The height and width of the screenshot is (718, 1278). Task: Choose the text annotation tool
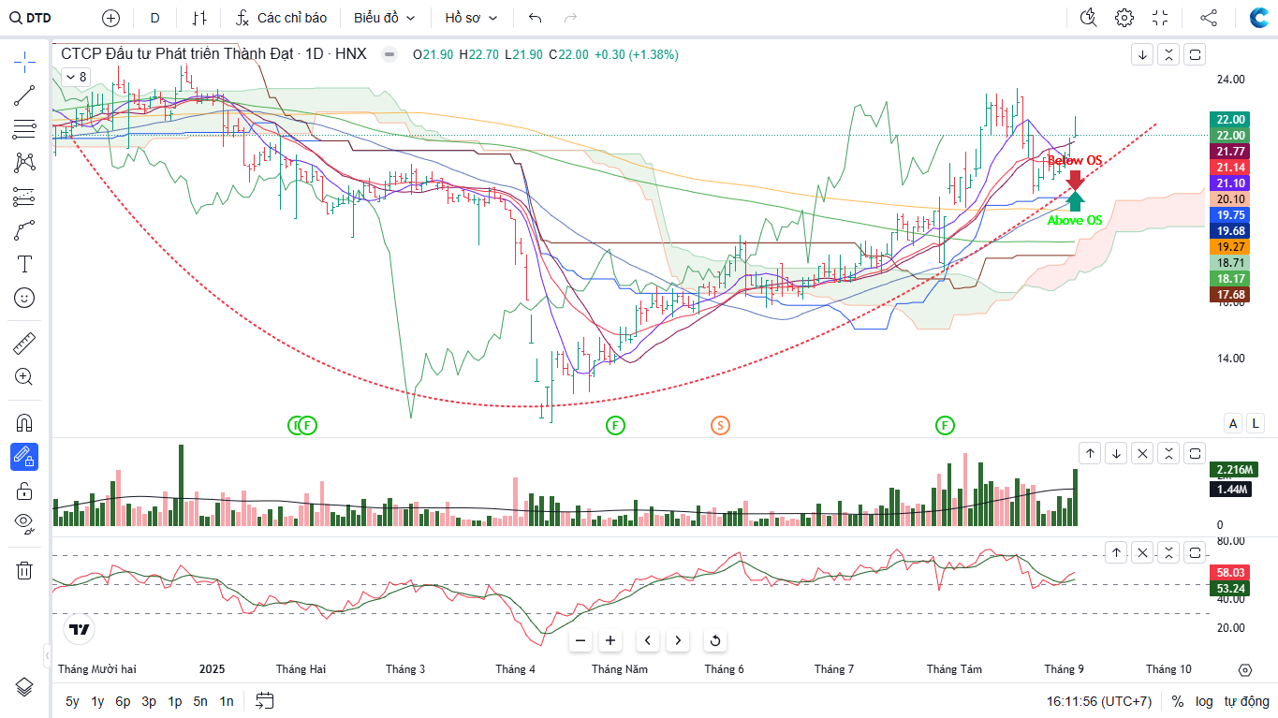pyautogui.click(x=25, y=264)
